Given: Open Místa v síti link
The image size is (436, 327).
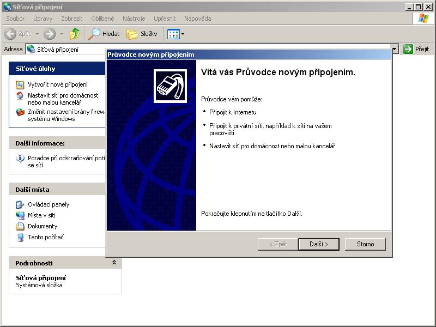Looking at the screenshot, I should point(41,215).
